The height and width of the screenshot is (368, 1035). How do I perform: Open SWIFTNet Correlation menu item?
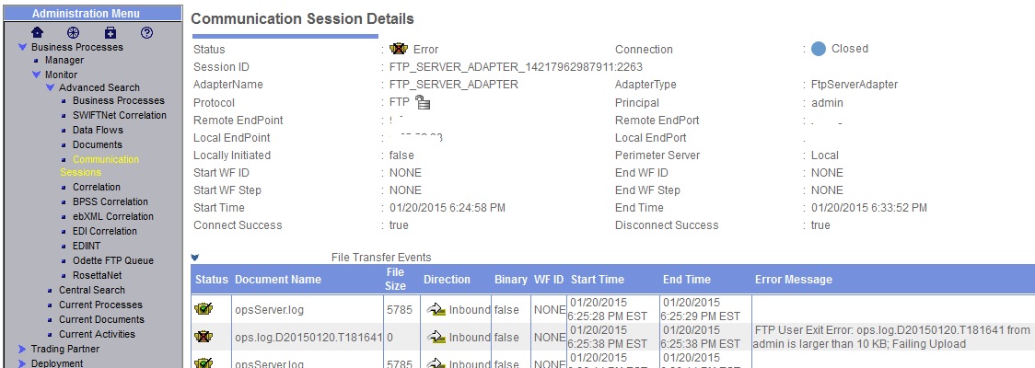click(x=120, y=115)
